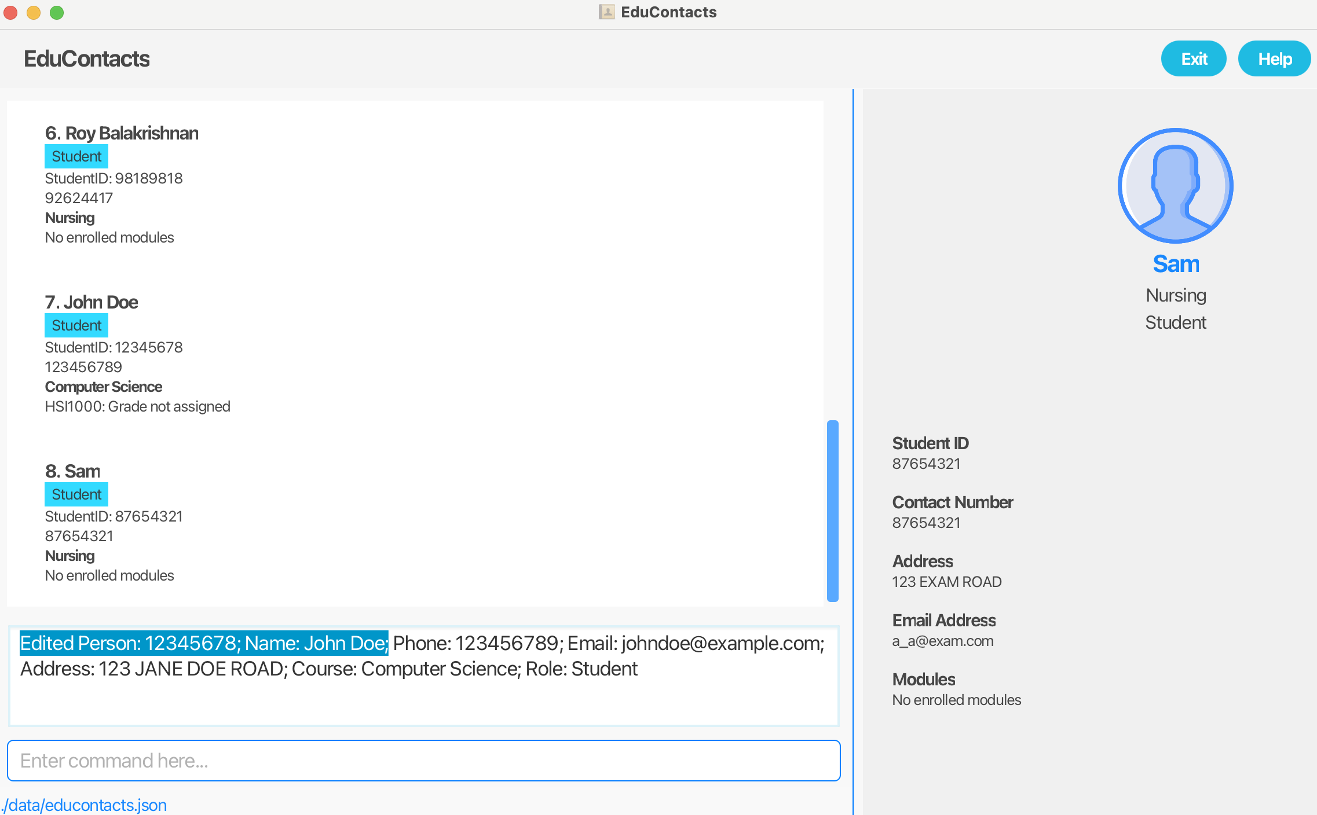Image resolution: width=1317 pixels, height=815 pixels.
Task: Select the John Doe list entry
Action: (x=92, y=302)
